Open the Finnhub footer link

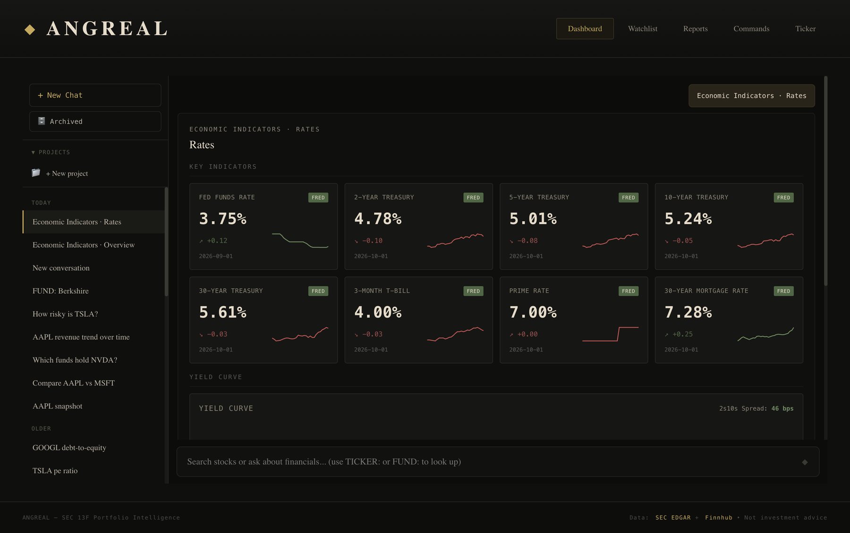coord(719,517)
